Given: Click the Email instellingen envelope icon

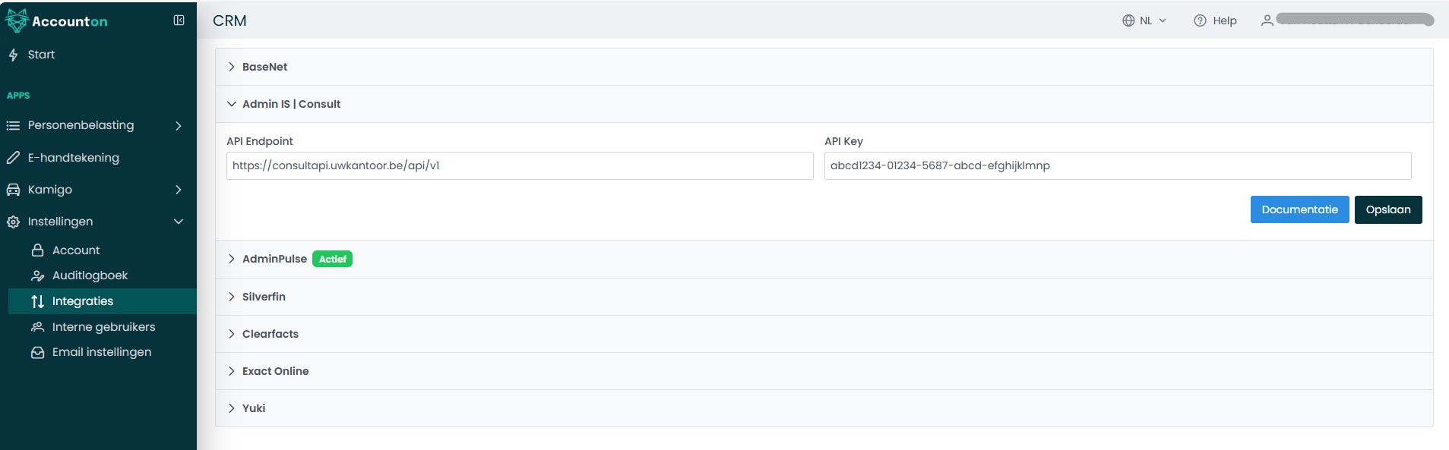Looking at the screenshot, I should tap(37, 352).
